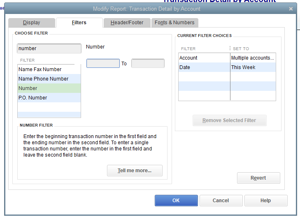The height and width of the screenshot is (217, 300).
Task: Select the Filters tab
Action: [79, 23]
